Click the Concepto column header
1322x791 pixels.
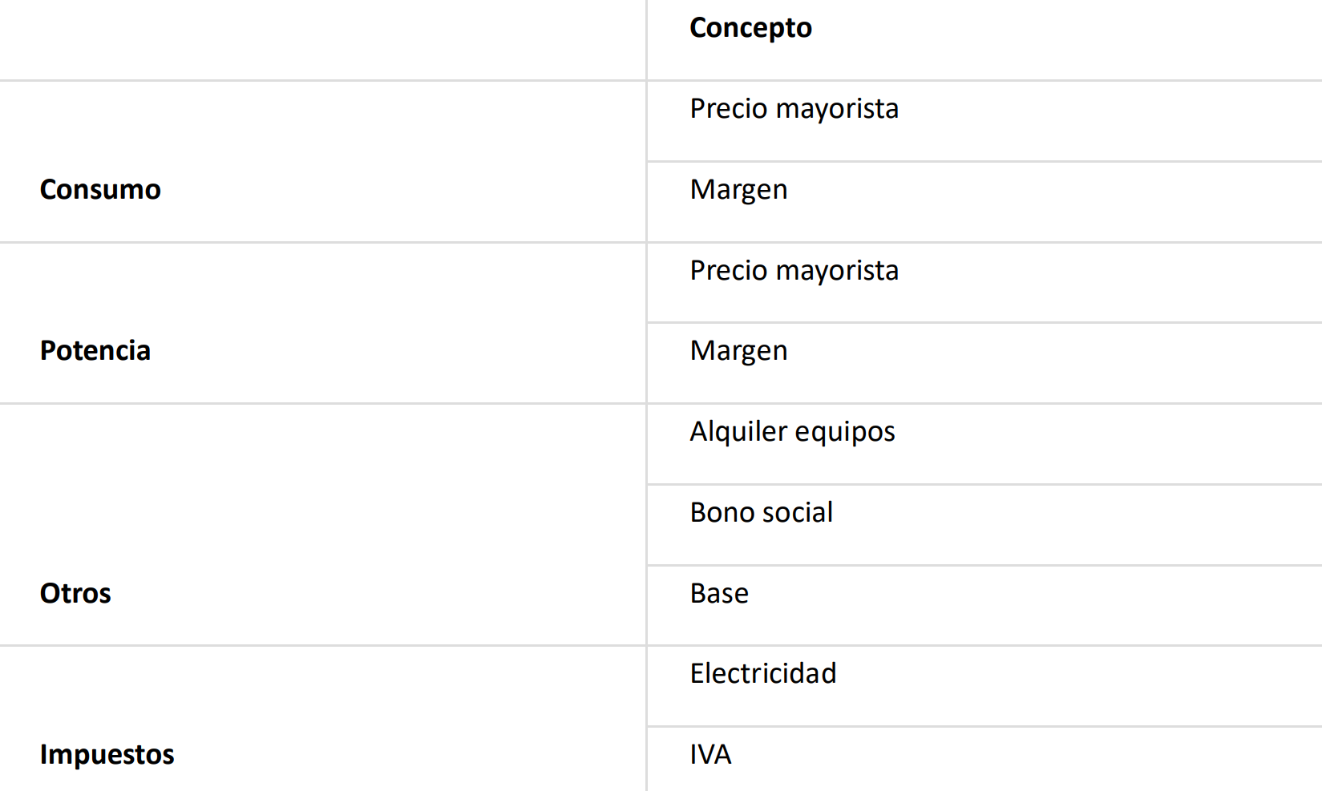[x=750, y=28]
